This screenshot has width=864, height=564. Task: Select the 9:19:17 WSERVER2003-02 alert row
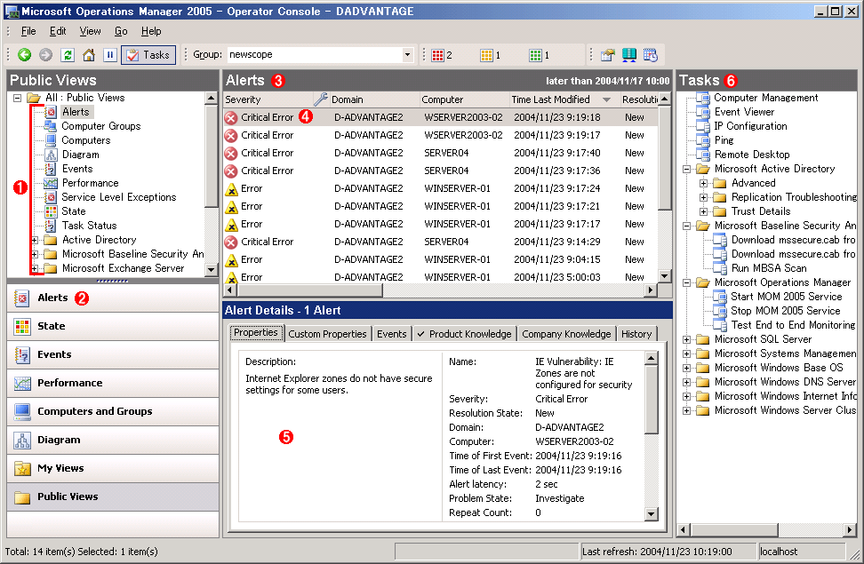point(440,135)
